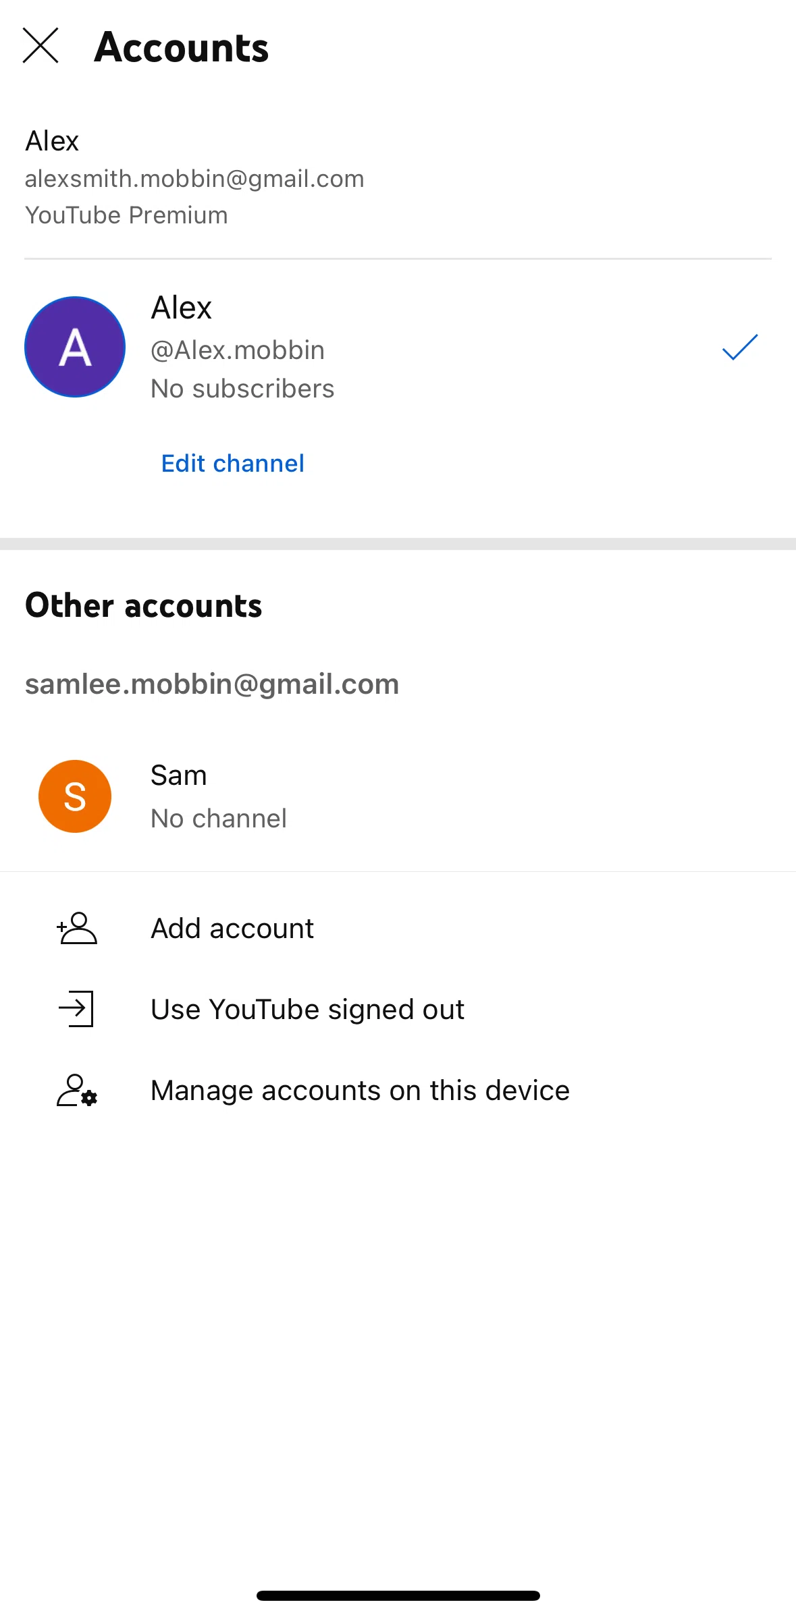Click the manage accounts gear icon
The image size is (796, 1617).
(x=76, y=1090)
